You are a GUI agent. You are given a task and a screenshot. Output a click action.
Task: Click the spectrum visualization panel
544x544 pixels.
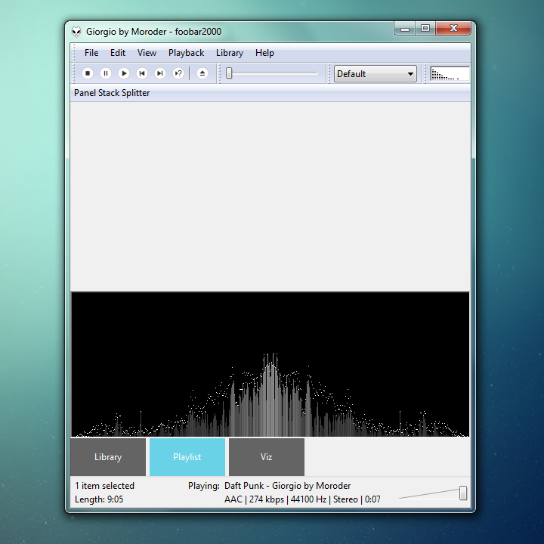[x=270, y=364]
